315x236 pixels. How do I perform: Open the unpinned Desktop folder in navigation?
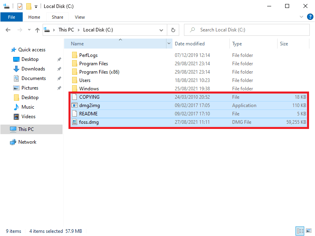pos(30,98)
